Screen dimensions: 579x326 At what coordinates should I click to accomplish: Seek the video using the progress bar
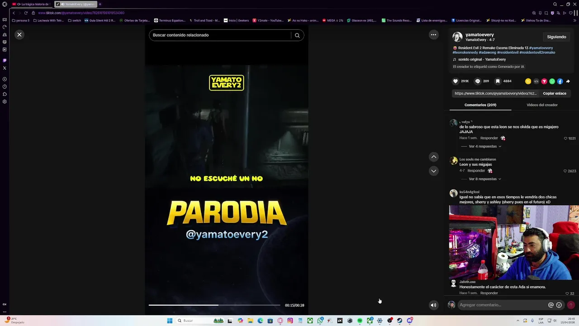click(x=214, y=305)
